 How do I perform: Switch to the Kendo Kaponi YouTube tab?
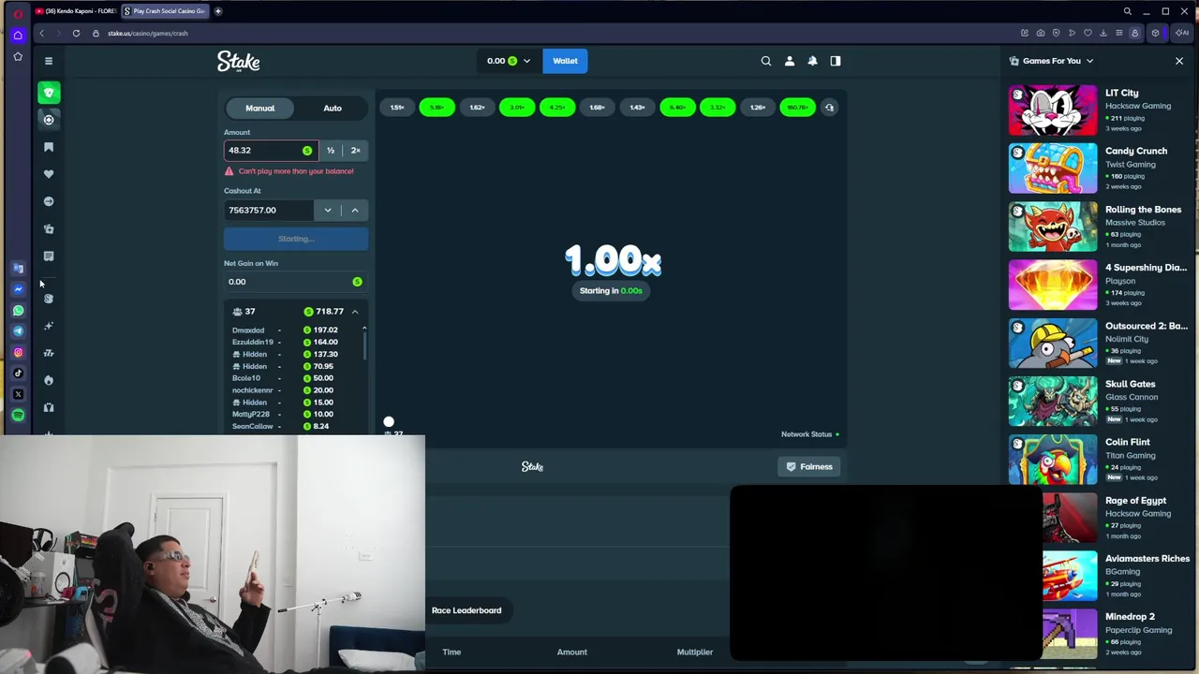click(76, 11)
